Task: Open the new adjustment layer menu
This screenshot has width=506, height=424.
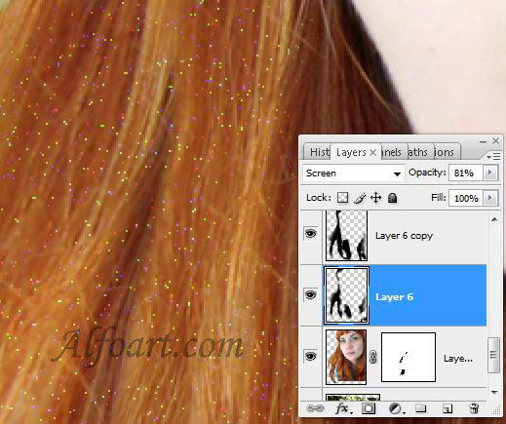Action: click(396, 408)
